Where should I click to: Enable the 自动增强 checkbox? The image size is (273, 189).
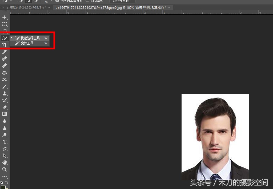[x=87, y=1]
